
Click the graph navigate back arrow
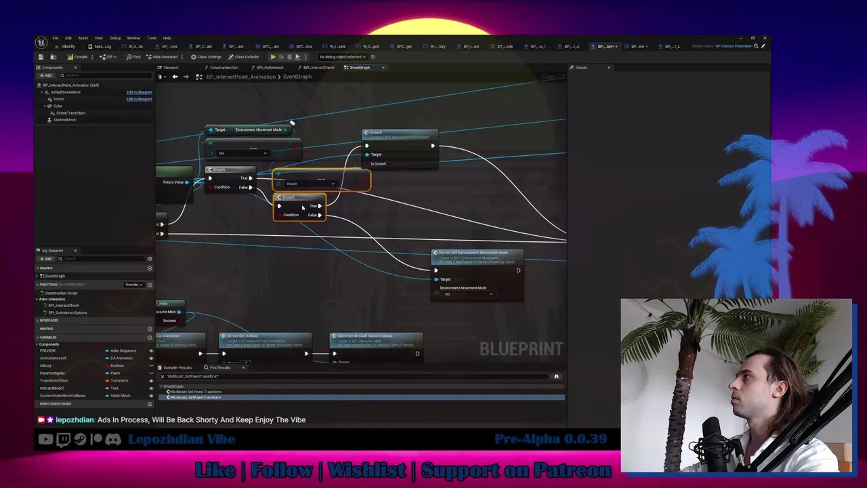point(175,77)
